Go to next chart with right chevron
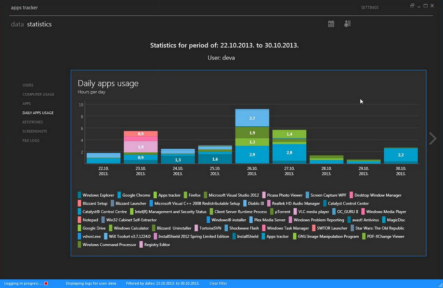 (x=432, y=139)
